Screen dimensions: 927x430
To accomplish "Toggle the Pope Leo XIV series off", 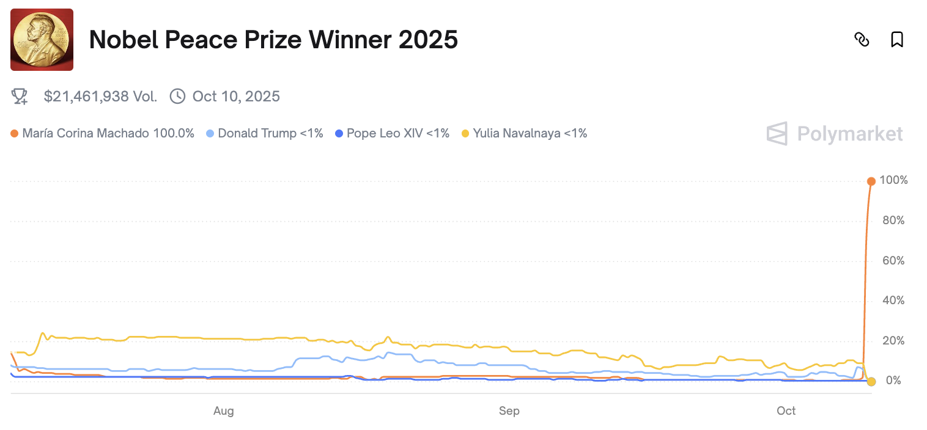I will coord(397,133).
